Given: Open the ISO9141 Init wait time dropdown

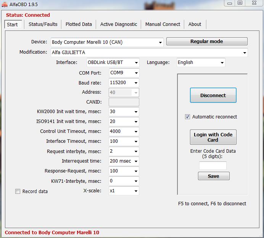Looking at the screenshot, I should click(124, 121).
